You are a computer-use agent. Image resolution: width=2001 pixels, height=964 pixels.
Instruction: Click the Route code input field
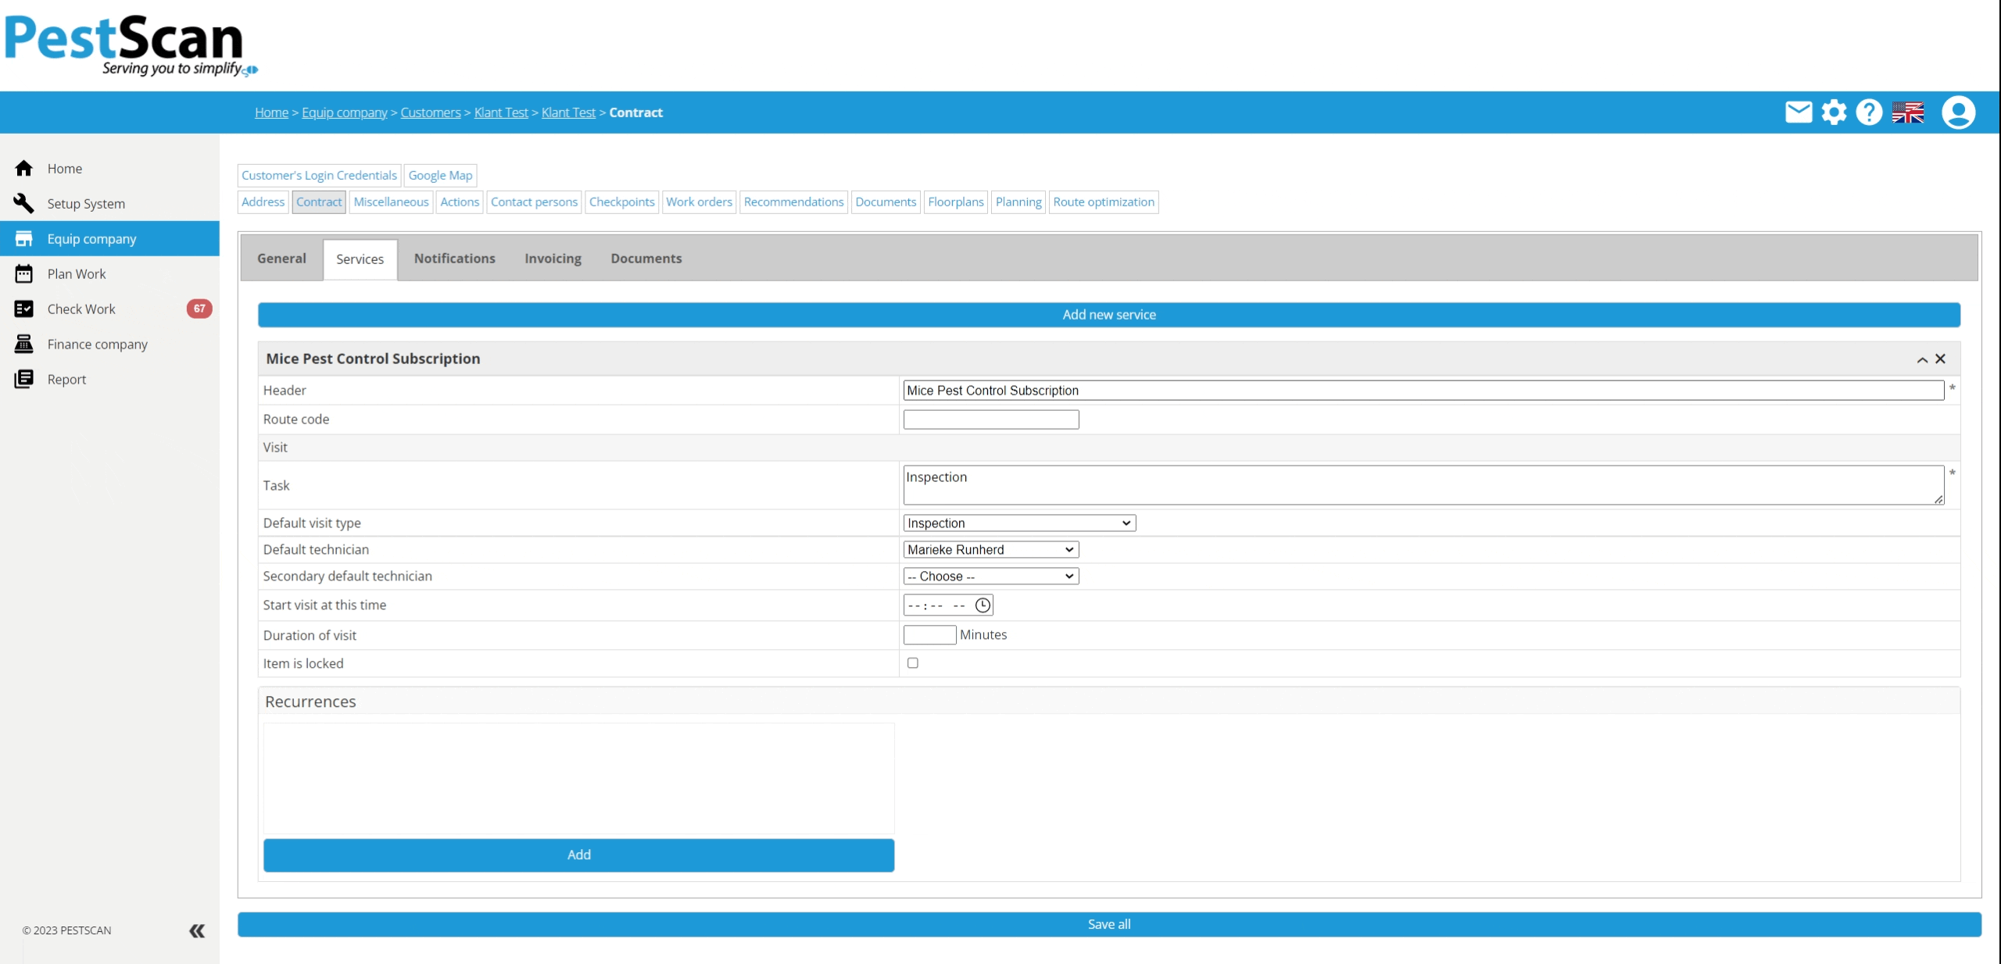[x=990, y=420]
